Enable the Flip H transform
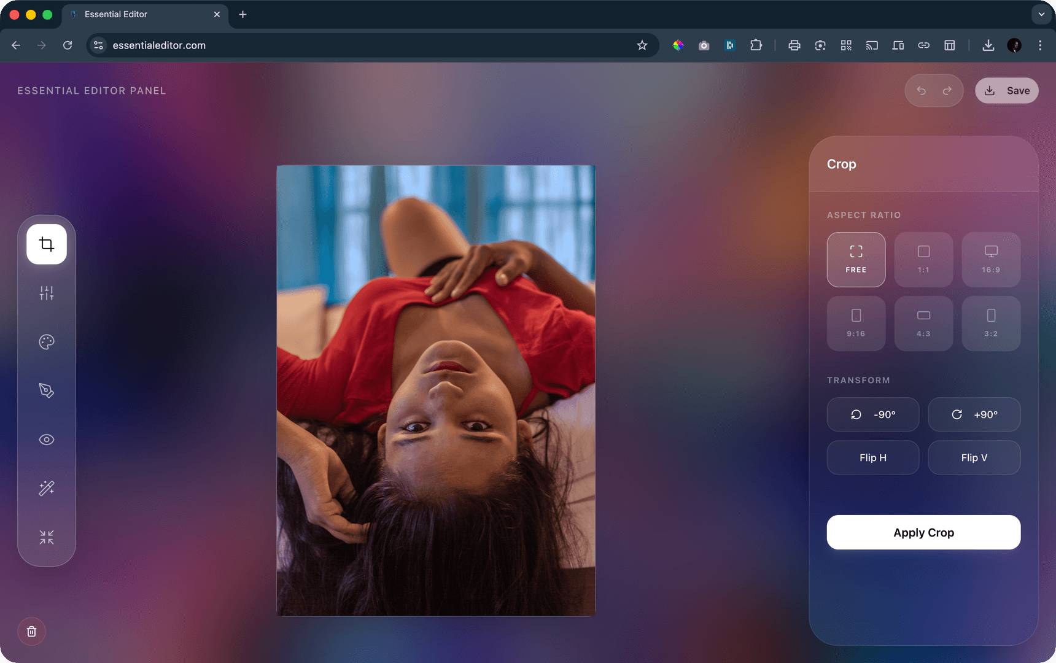This screenshot has width=1056, height=663. 872,457
